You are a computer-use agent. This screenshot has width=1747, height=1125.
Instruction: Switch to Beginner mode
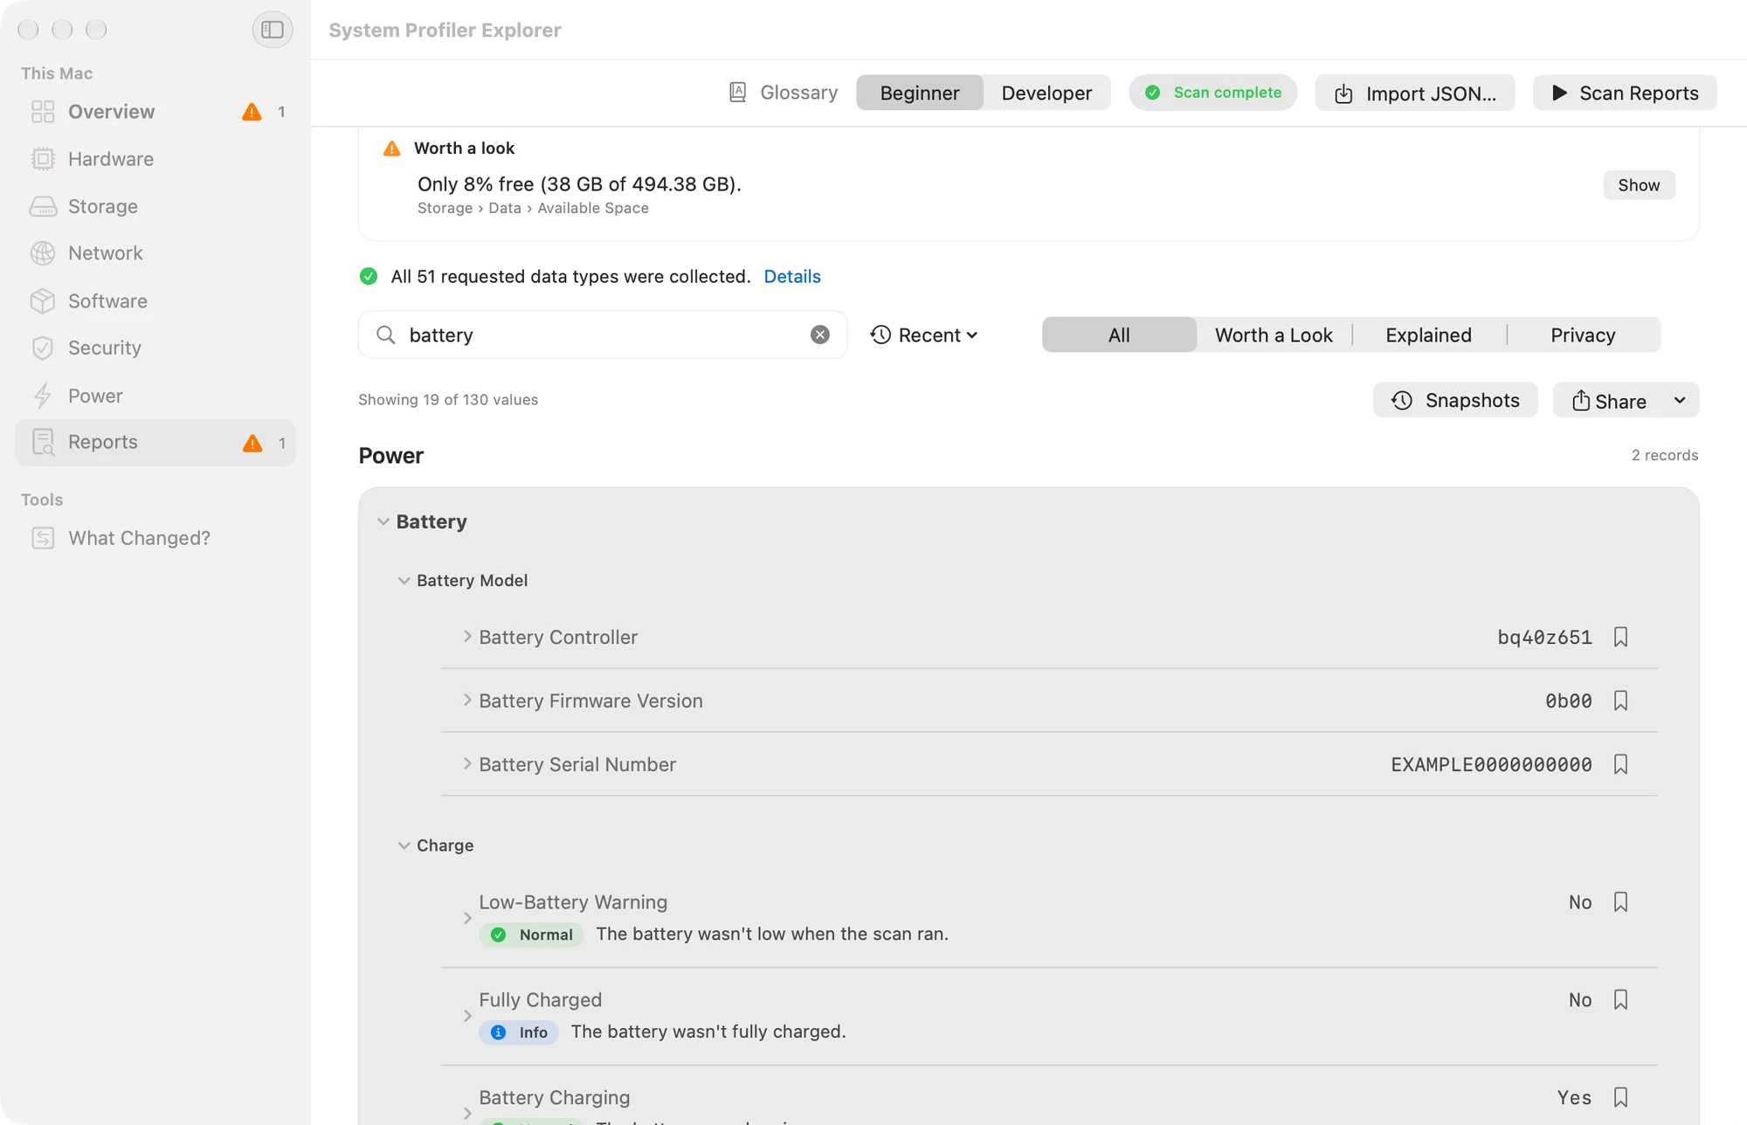[x=920, y=93]
